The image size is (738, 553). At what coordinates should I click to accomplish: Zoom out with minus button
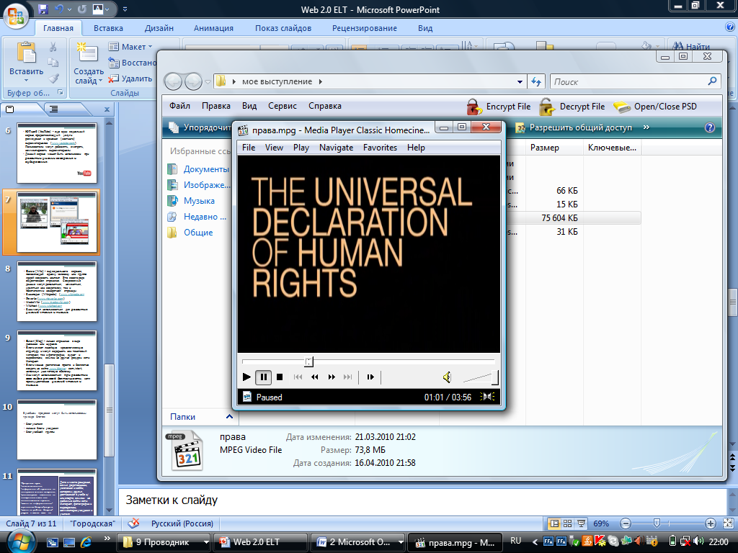tap(626, 523)
